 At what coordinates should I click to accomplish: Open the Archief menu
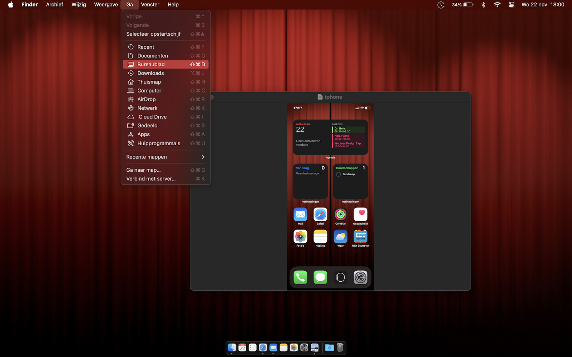tap(54, 5)
